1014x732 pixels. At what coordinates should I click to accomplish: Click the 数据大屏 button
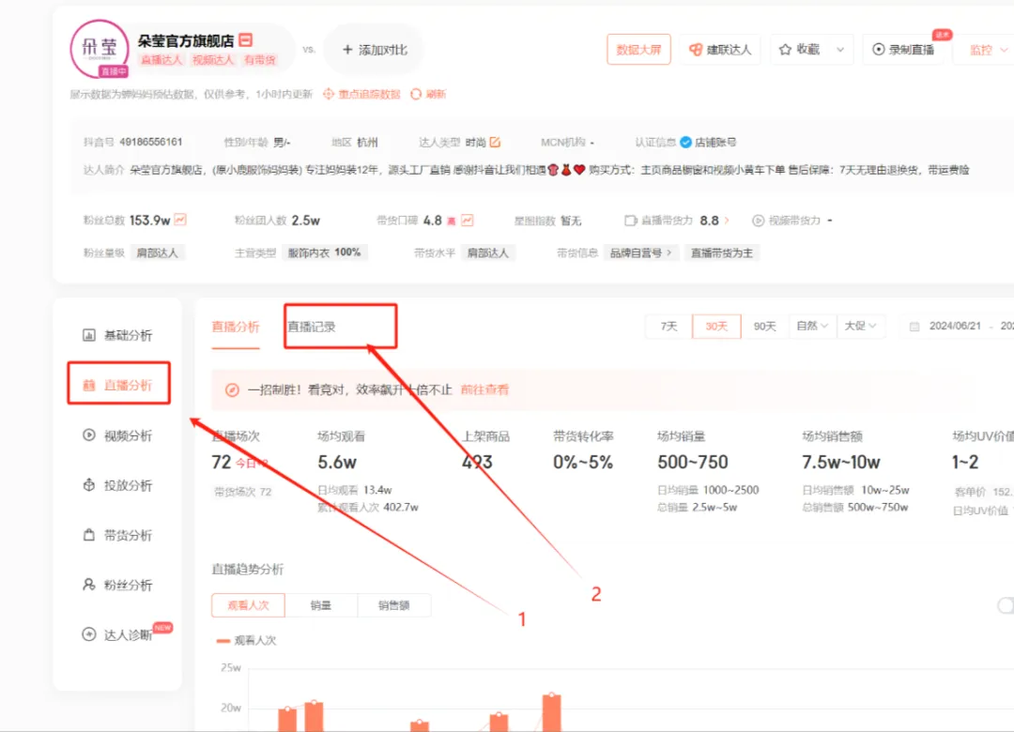638,50
